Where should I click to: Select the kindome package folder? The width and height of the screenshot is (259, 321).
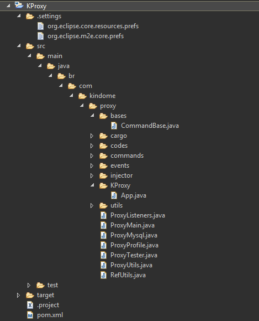click(102, 96)
